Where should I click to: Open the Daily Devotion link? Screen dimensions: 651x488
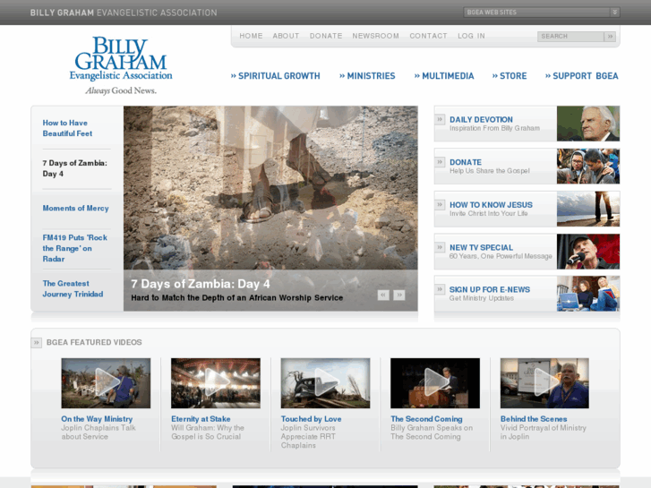(481, 120)
